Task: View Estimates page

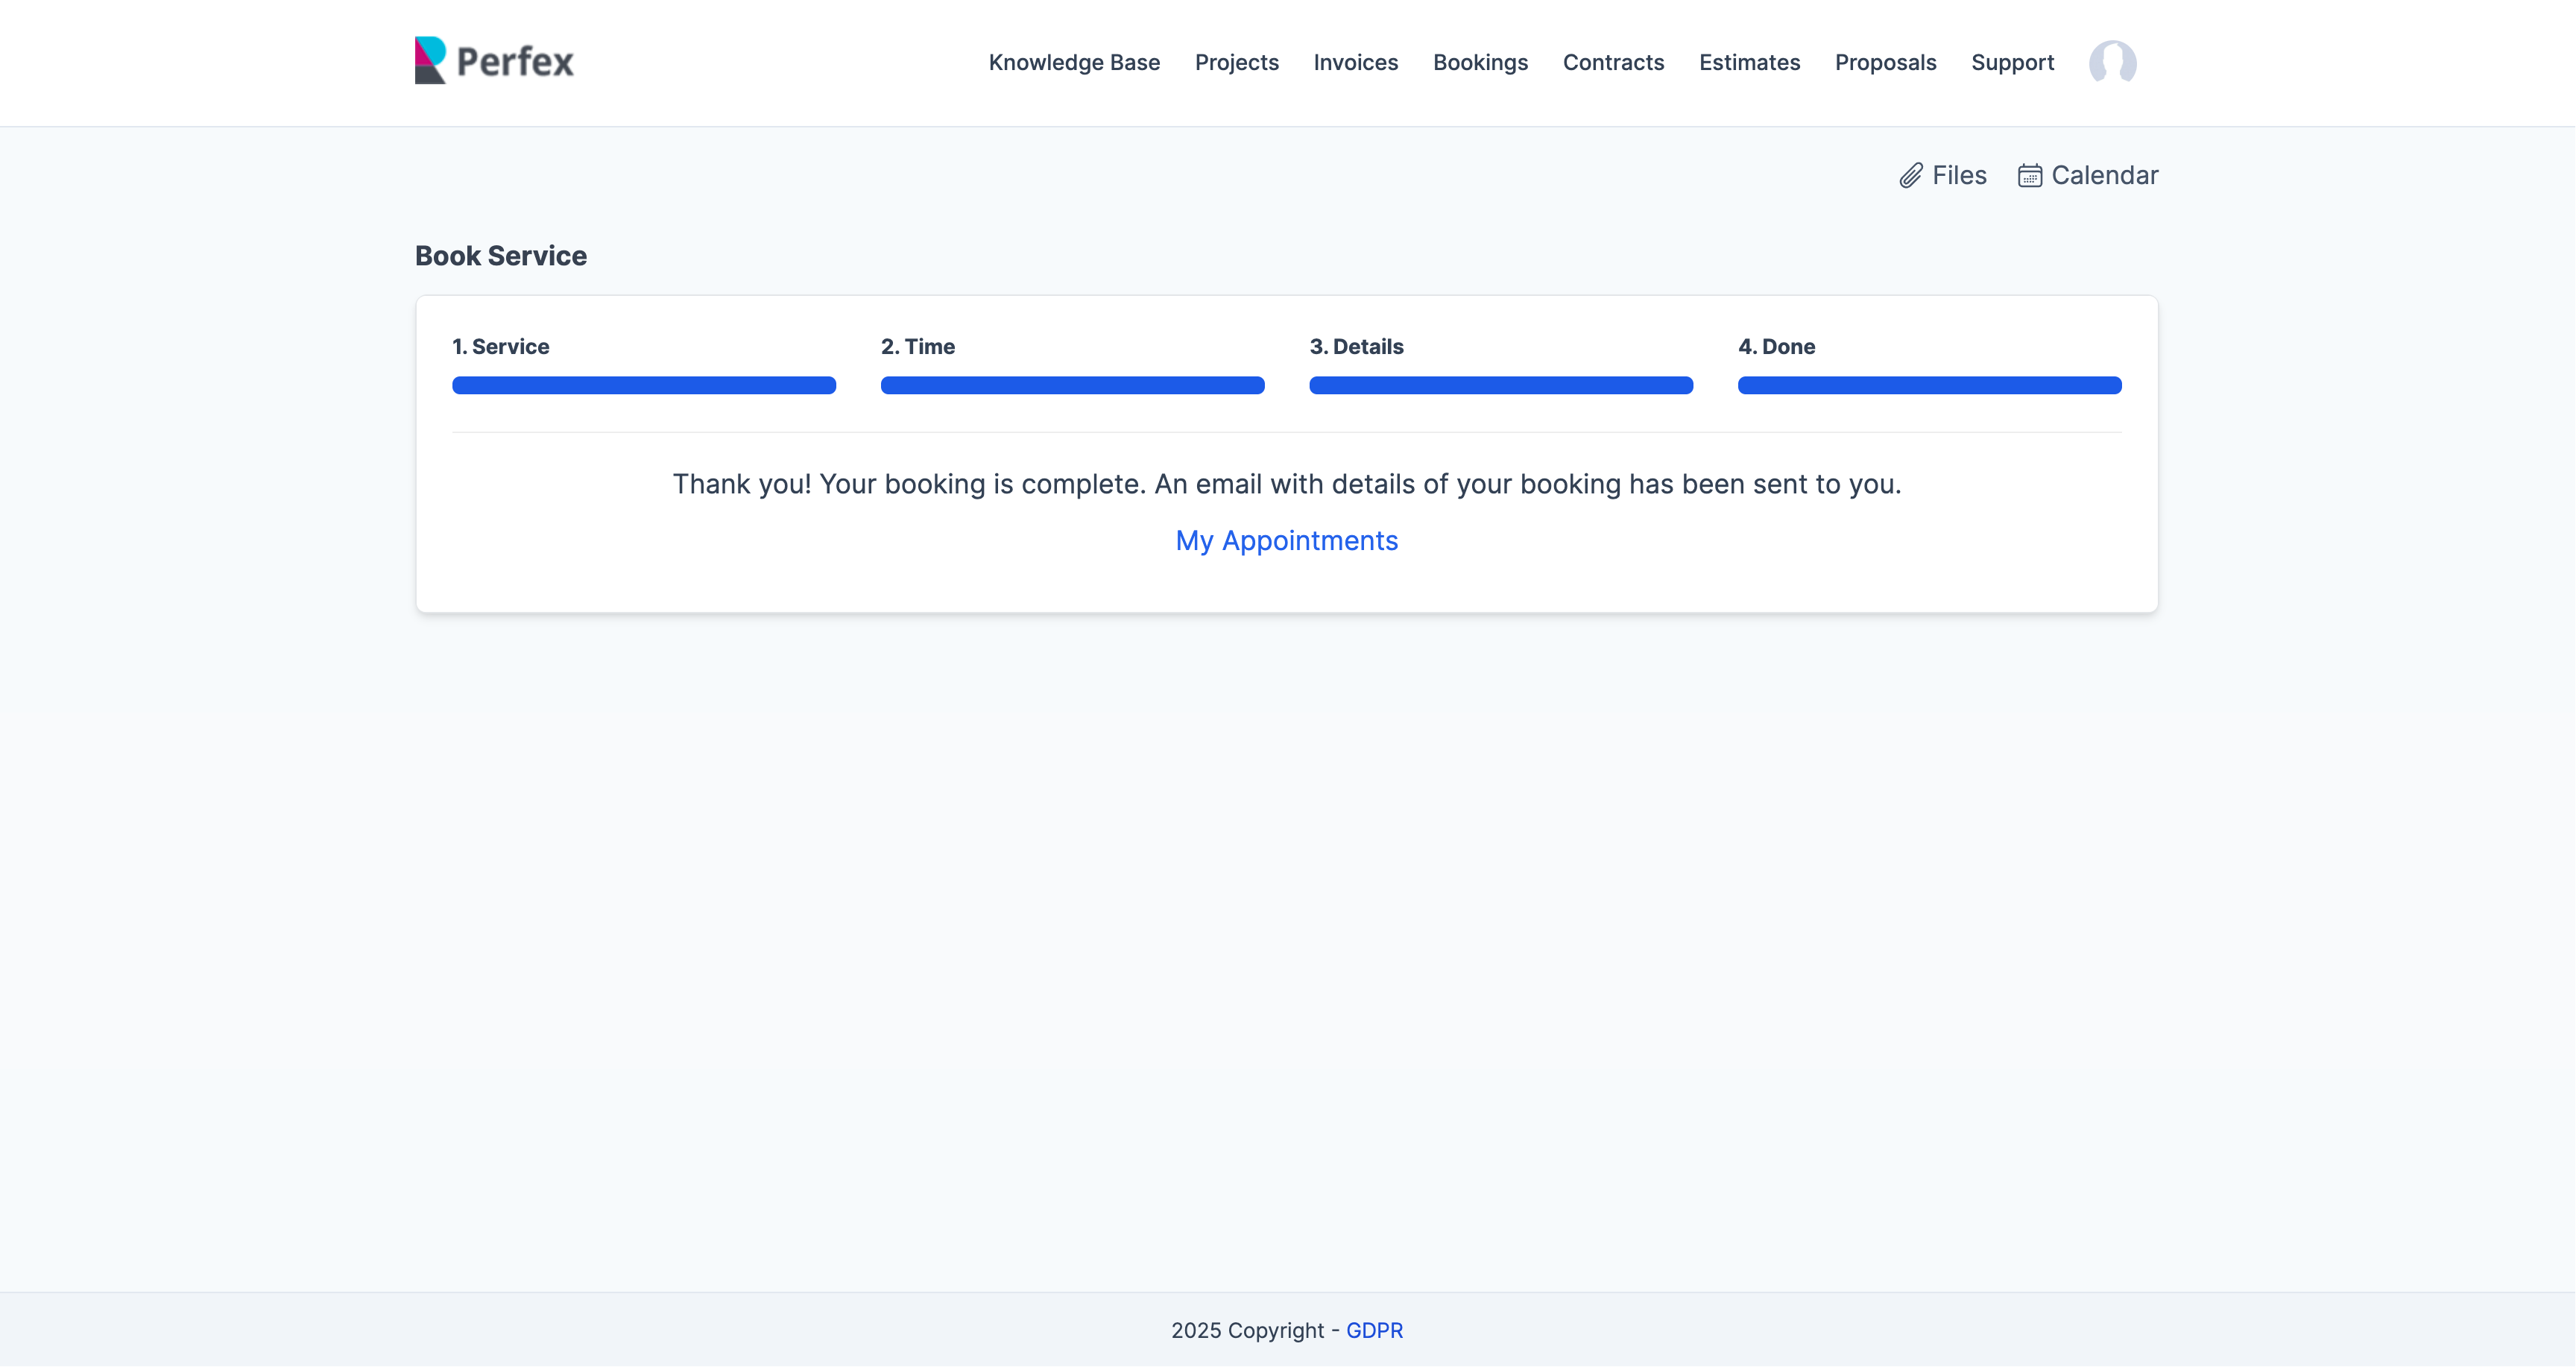Action: [x=1749, y=62]
